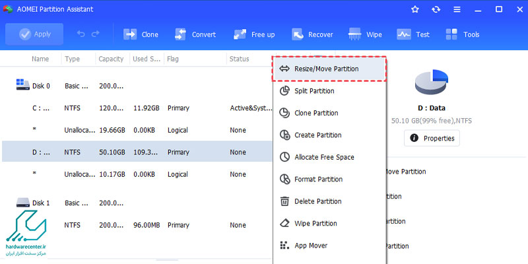Click the Clone toolbar icon

[131, 34]
